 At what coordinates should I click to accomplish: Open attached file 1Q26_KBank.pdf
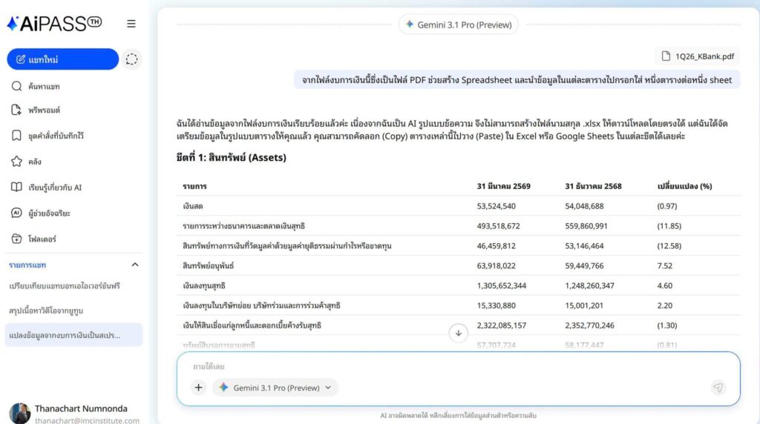(x=698, y=56)
